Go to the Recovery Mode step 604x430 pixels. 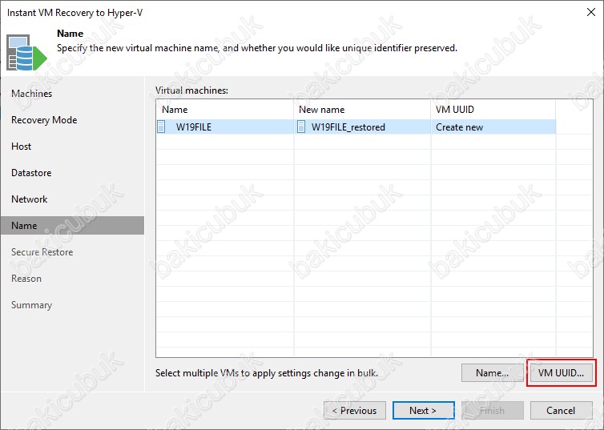pos(44,120)
